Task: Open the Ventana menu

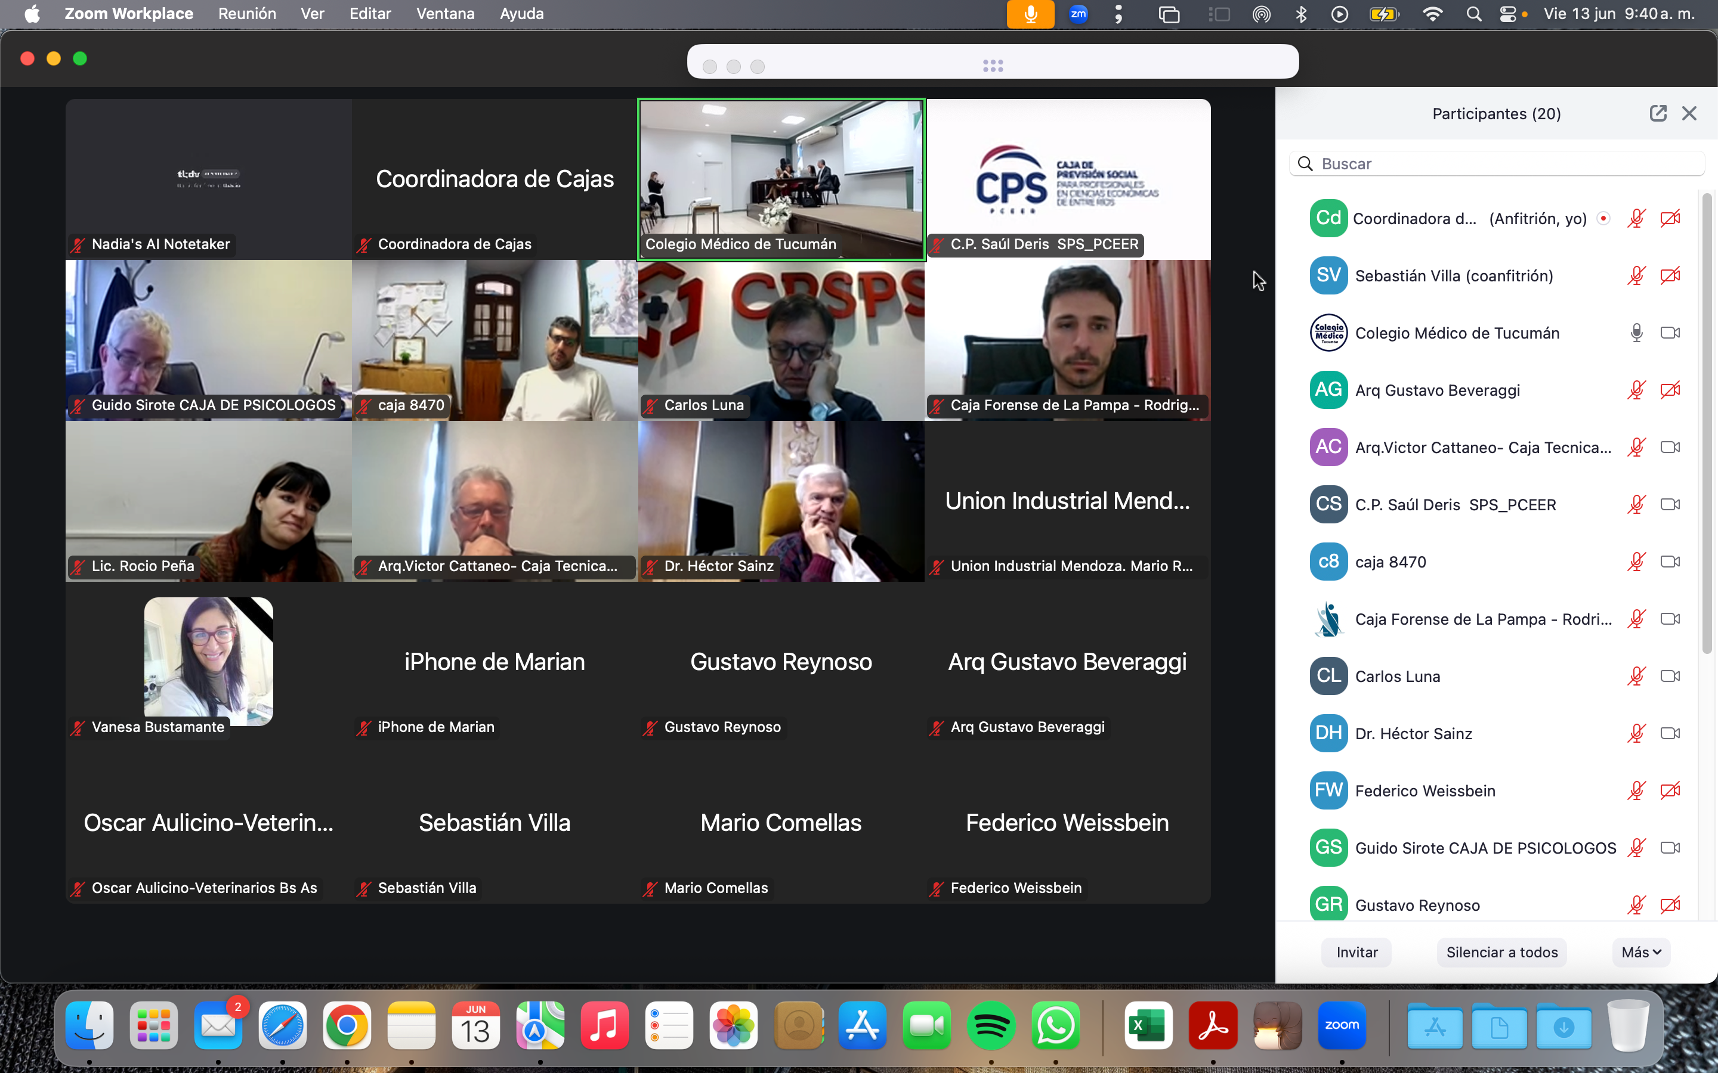Action: (445, 14)
